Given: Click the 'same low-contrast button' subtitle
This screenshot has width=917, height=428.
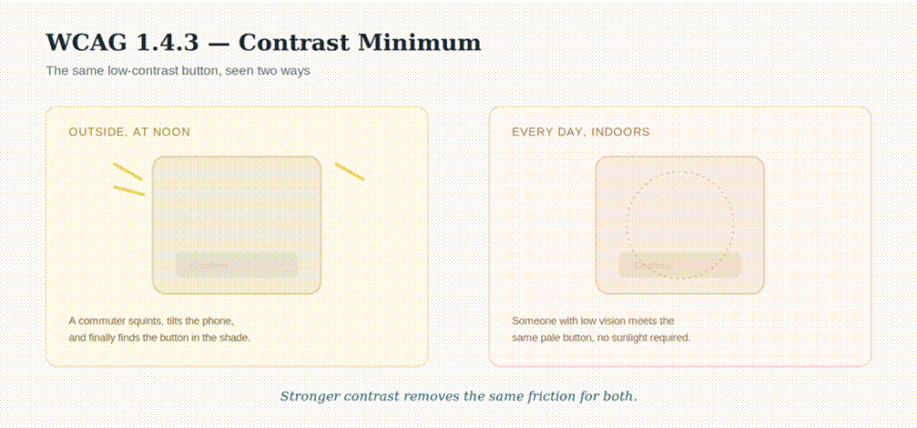Looking at the screenshot, I should [178, 71].
